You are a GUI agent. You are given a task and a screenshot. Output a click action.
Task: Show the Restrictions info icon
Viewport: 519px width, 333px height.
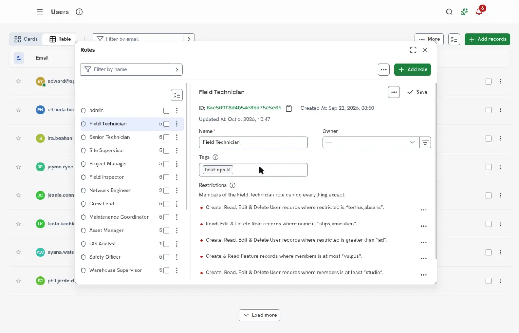click(x=233, y=185)
